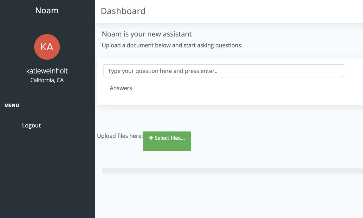Image resolution: width=363 pixels, height=218 pixels.
Task: Click the Select files upload button
Action: 167,141
